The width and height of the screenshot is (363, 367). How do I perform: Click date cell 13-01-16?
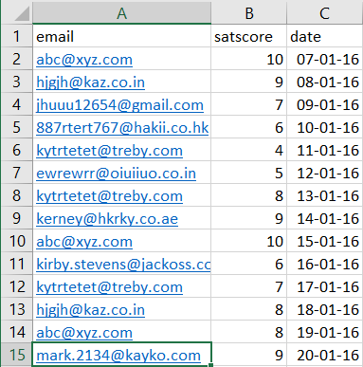324,195
